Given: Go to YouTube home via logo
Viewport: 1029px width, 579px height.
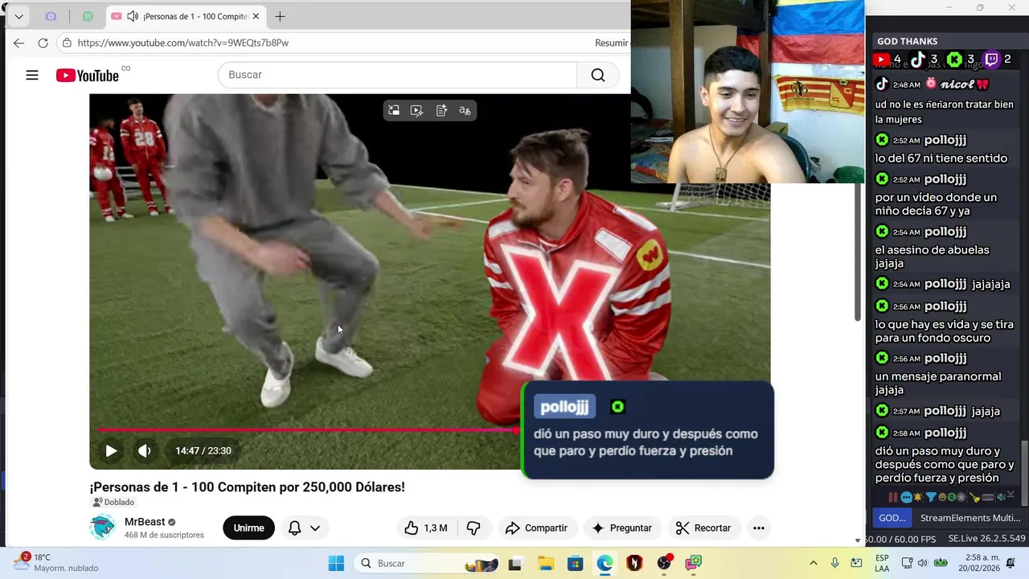Looking at the screenshot, I should [88, 75].
